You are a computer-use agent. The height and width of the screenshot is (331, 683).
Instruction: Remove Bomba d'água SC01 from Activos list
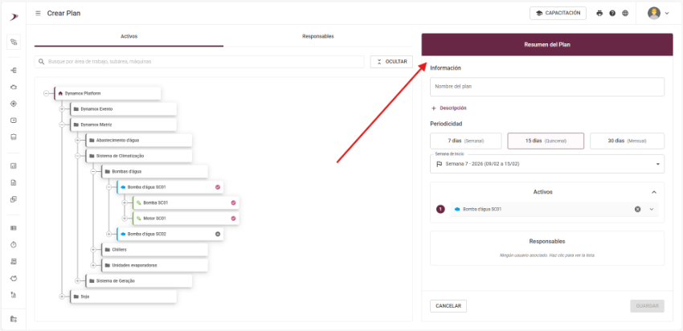coord(638,209)
